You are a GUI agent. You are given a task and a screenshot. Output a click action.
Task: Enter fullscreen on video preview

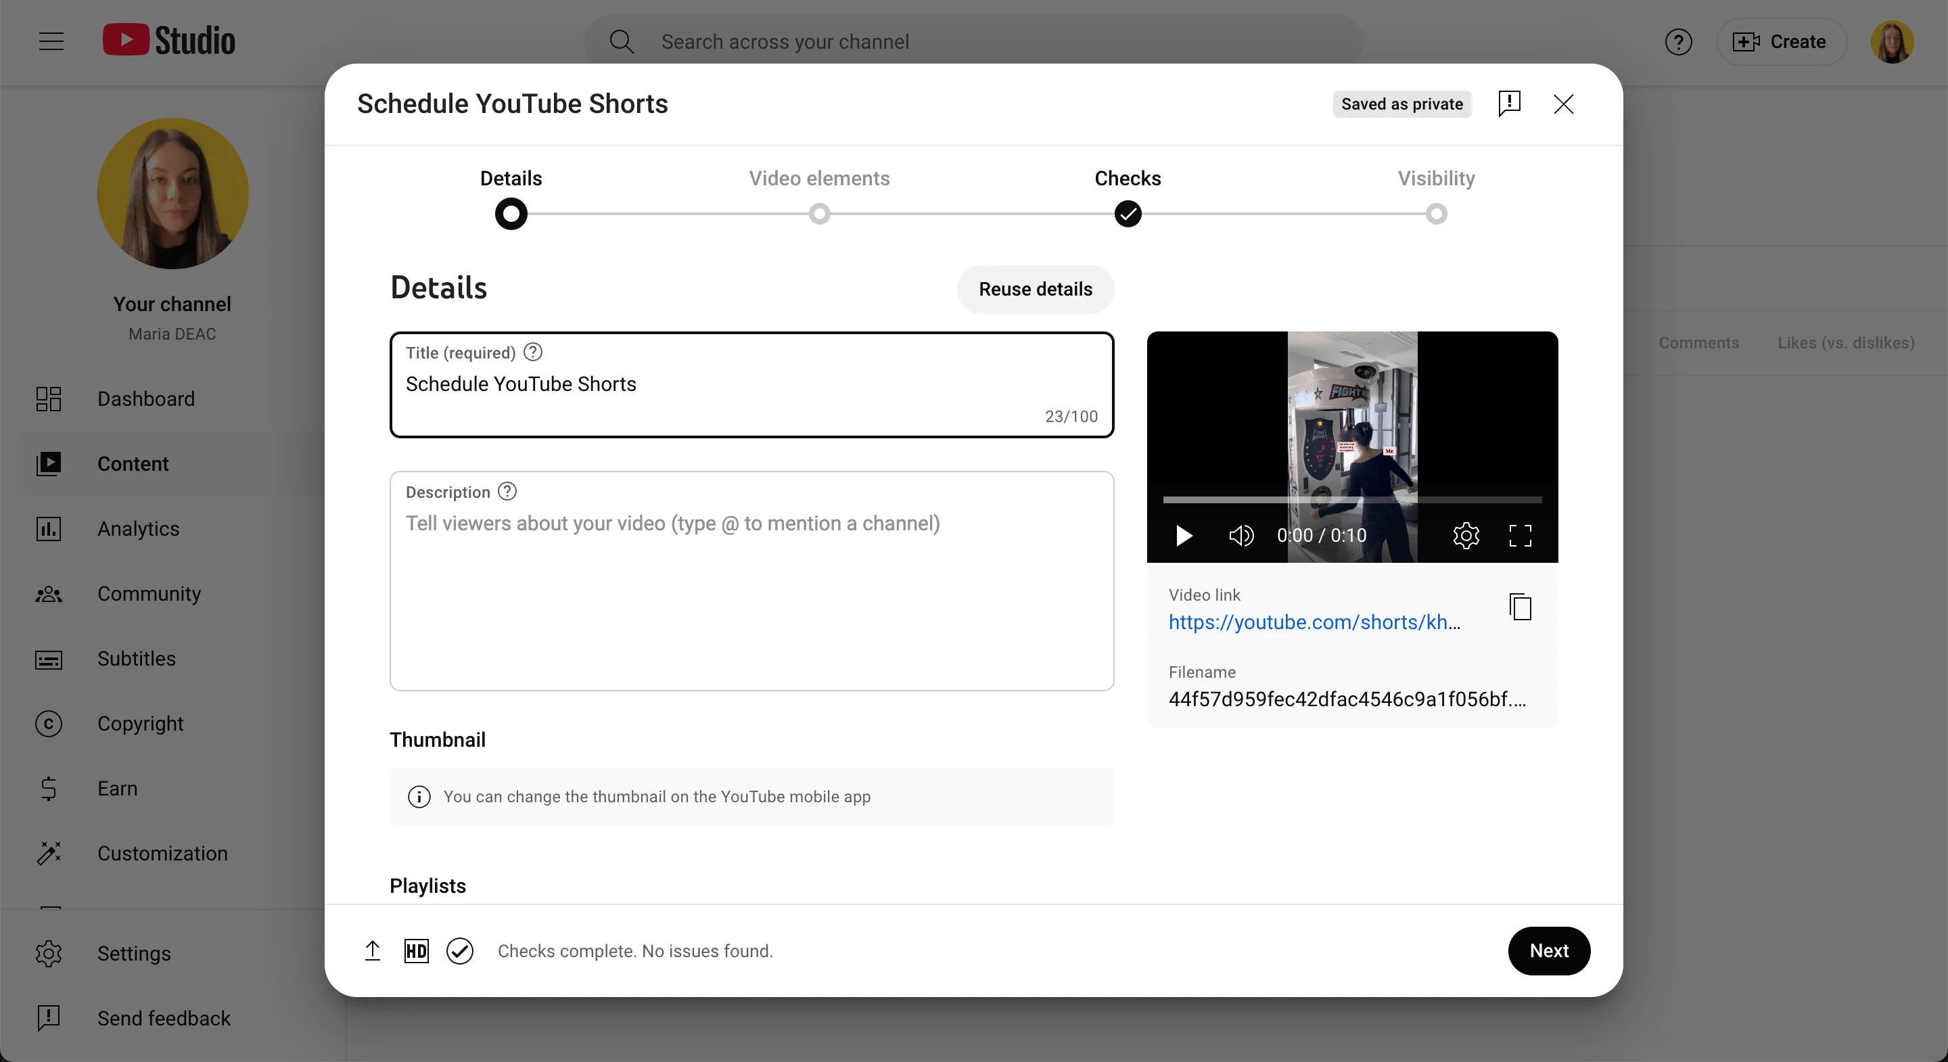pos(1519,536)
